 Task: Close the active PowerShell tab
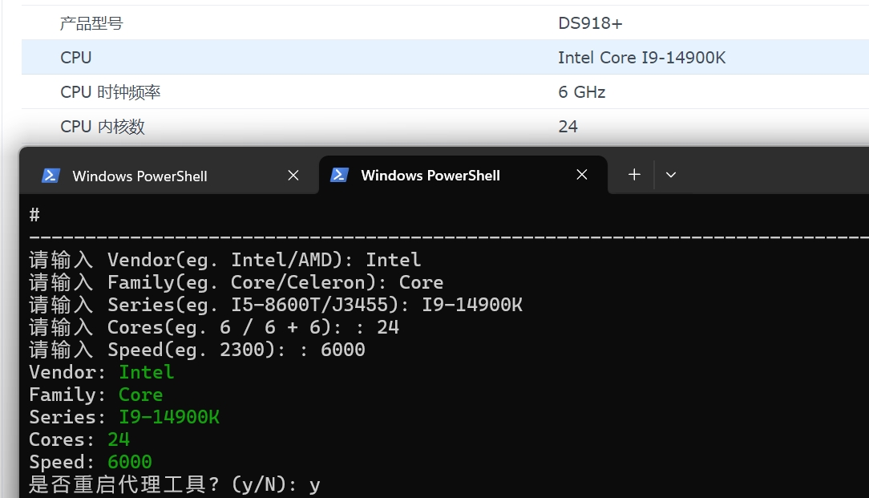tap(581, 175)
